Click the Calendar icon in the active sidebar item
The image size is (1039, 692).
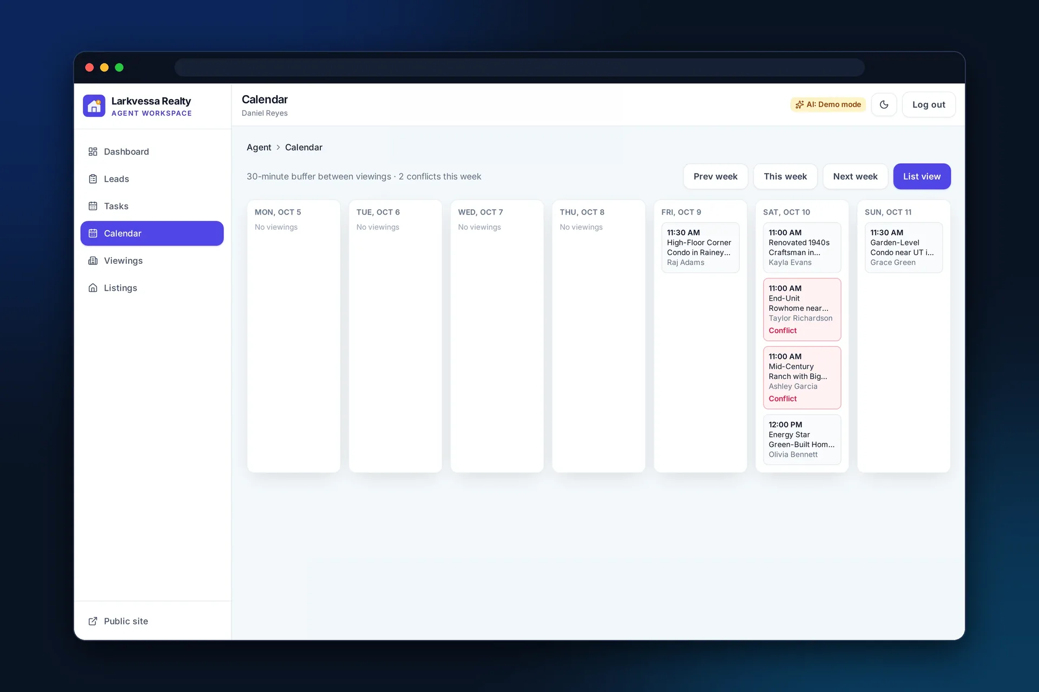93,234
